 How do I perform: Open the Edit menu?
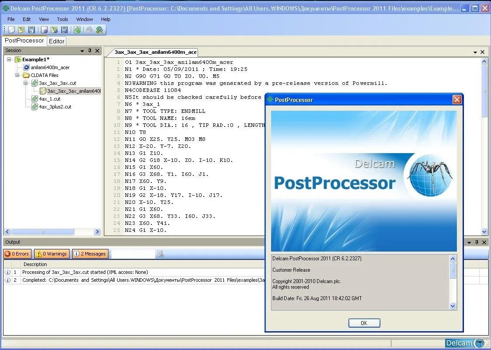point(27,19)
